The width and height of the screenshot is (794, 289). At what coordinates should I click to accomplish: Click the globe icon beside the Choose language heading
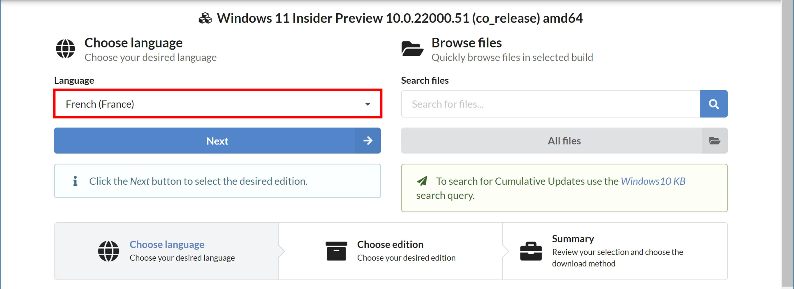(x=65, y=49)
